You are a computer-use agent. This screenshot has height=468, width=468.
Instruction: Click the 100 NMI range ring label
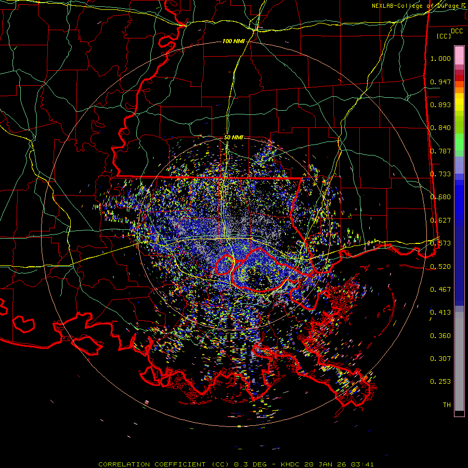pyautogui.click(x=233, y=41)
